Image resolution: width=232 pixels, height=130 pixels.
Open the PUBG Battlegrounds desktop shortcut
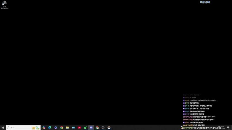(4, 5)
